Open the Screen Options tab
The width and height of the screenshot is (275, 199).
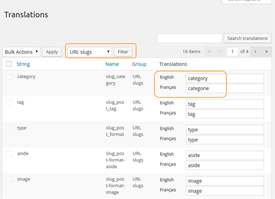tap(247, 1)
